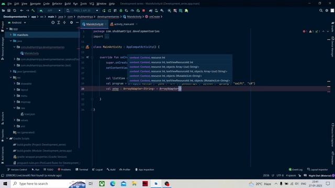
Task: Open Mail app from the taskbar
Action: pyautogui.click(x=124, y=183)
